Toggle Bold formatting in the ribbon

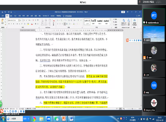click(9, 23)
